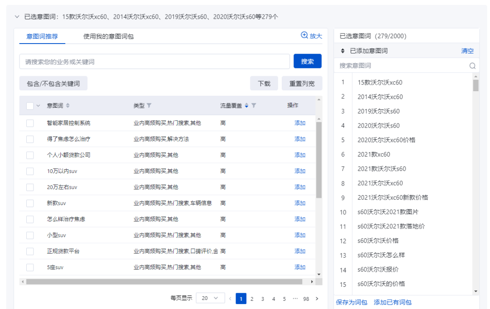The height and width of the screenshot is (309, 490).
Task: Click the table horizontal scrollbar thumb
Action: coord(164,282)
